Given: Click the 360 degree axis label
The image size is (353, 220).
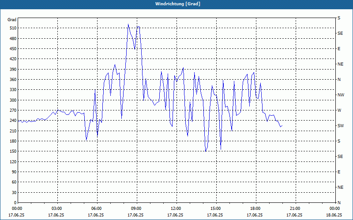Looking at the screenshot, I should tap(13, 80).
